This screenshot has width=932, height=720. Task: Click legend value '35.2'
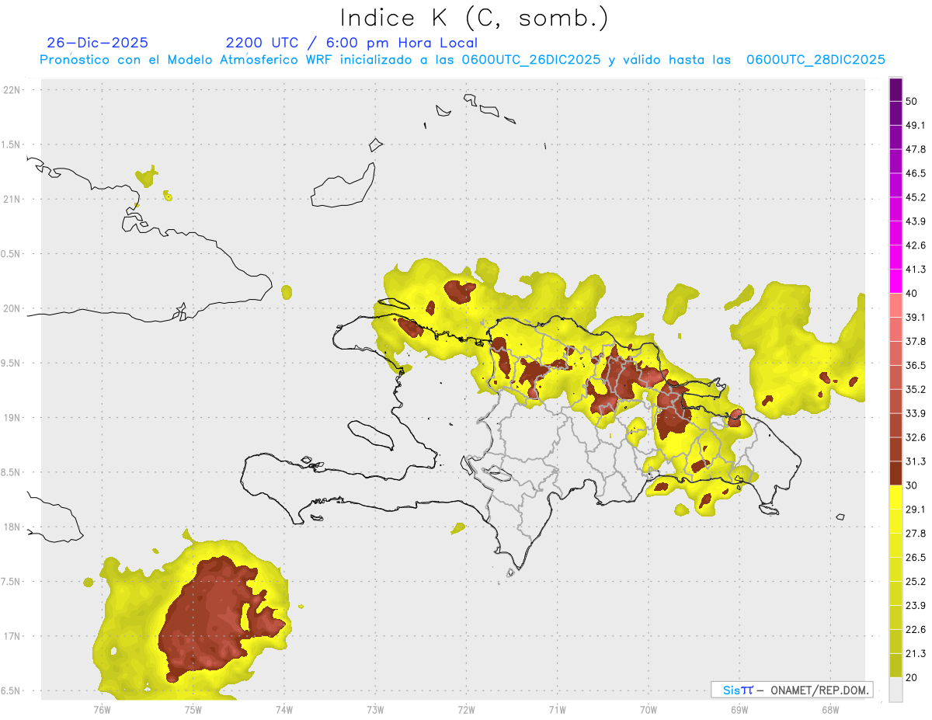(x=916, y=389)
